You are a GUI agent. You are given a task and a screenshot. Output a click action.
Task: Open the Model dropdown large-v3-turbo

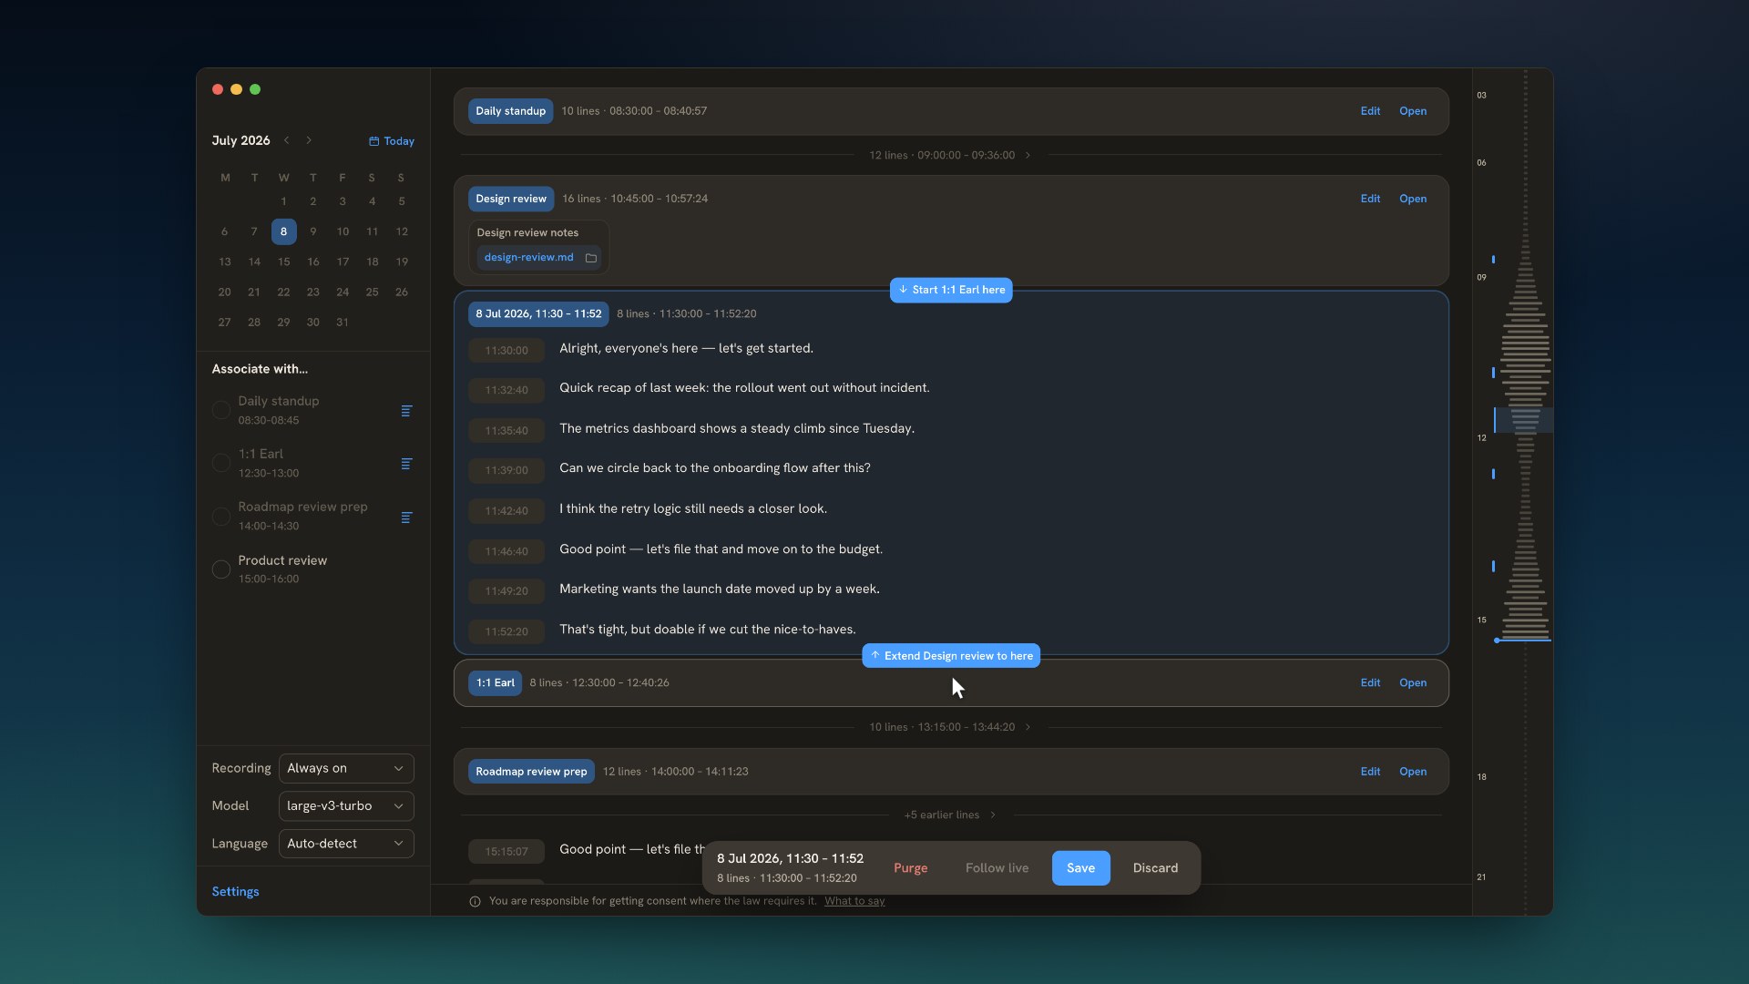(x=346, y=806)
